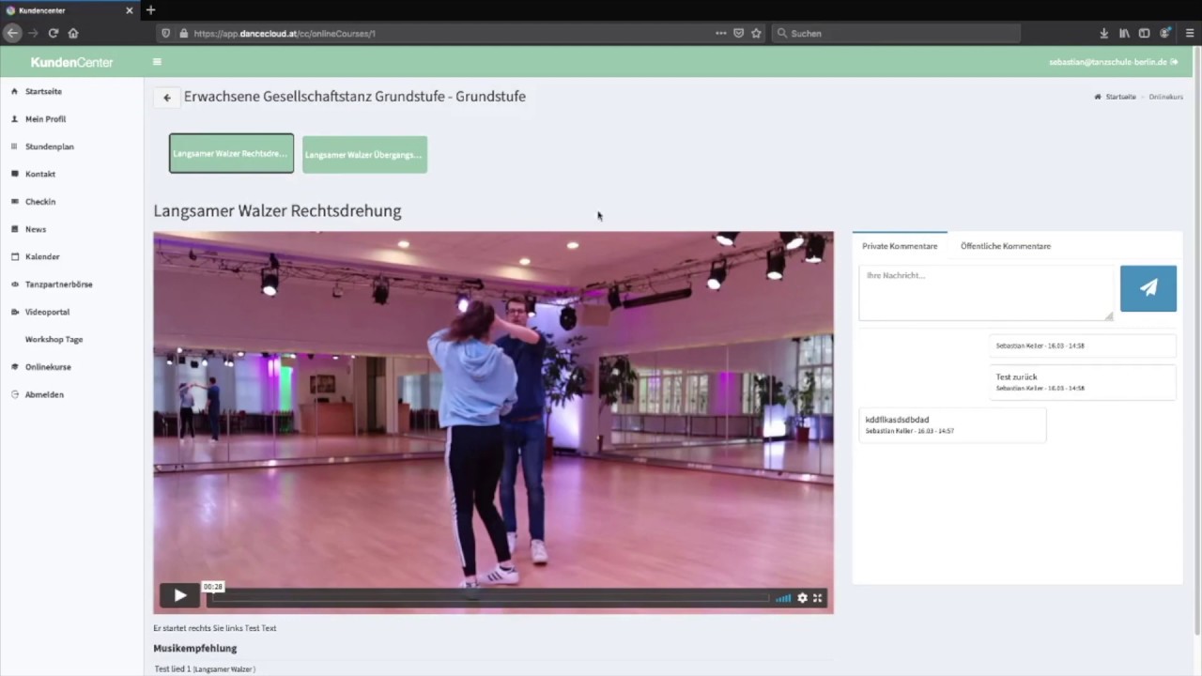Open a new browser tab with the plus icon
The width and height of the screenshot is (1202, 676).
click(150, 10)
